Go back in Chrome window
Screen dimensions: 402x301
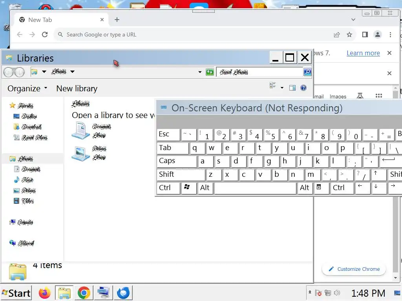(x=20, y=34)
